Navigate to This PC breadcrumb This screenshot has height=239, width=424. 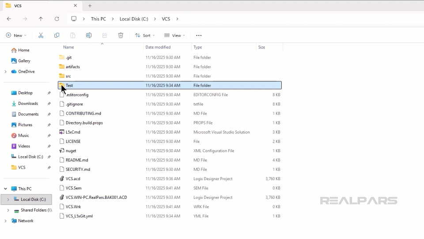[x=98, y=19]
